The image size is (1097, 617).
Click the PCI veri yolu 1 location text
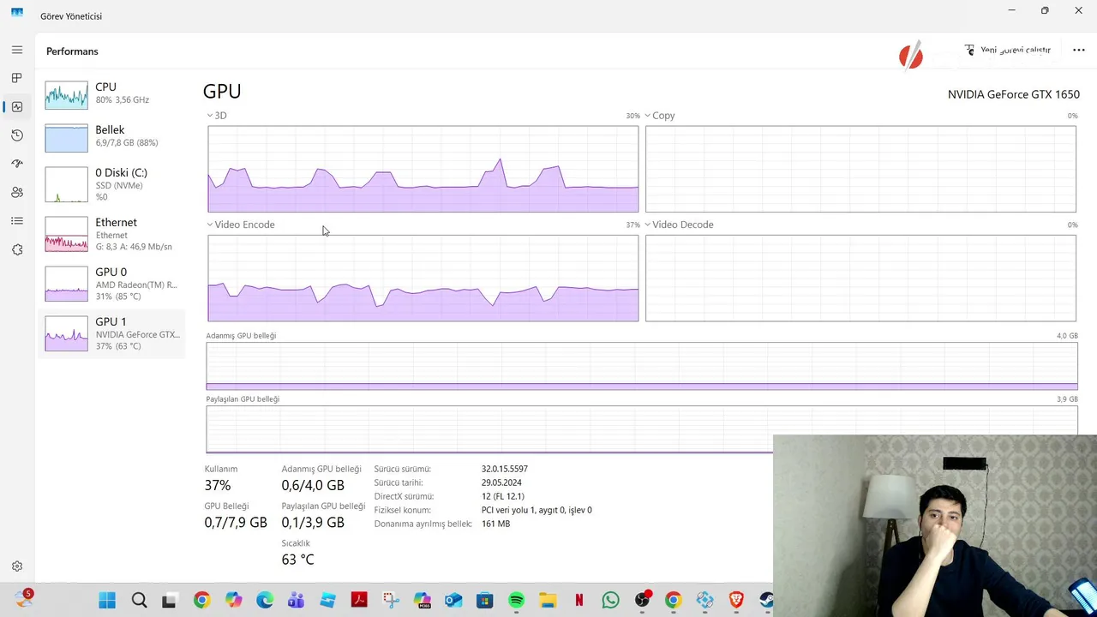(x=537, y=510)
